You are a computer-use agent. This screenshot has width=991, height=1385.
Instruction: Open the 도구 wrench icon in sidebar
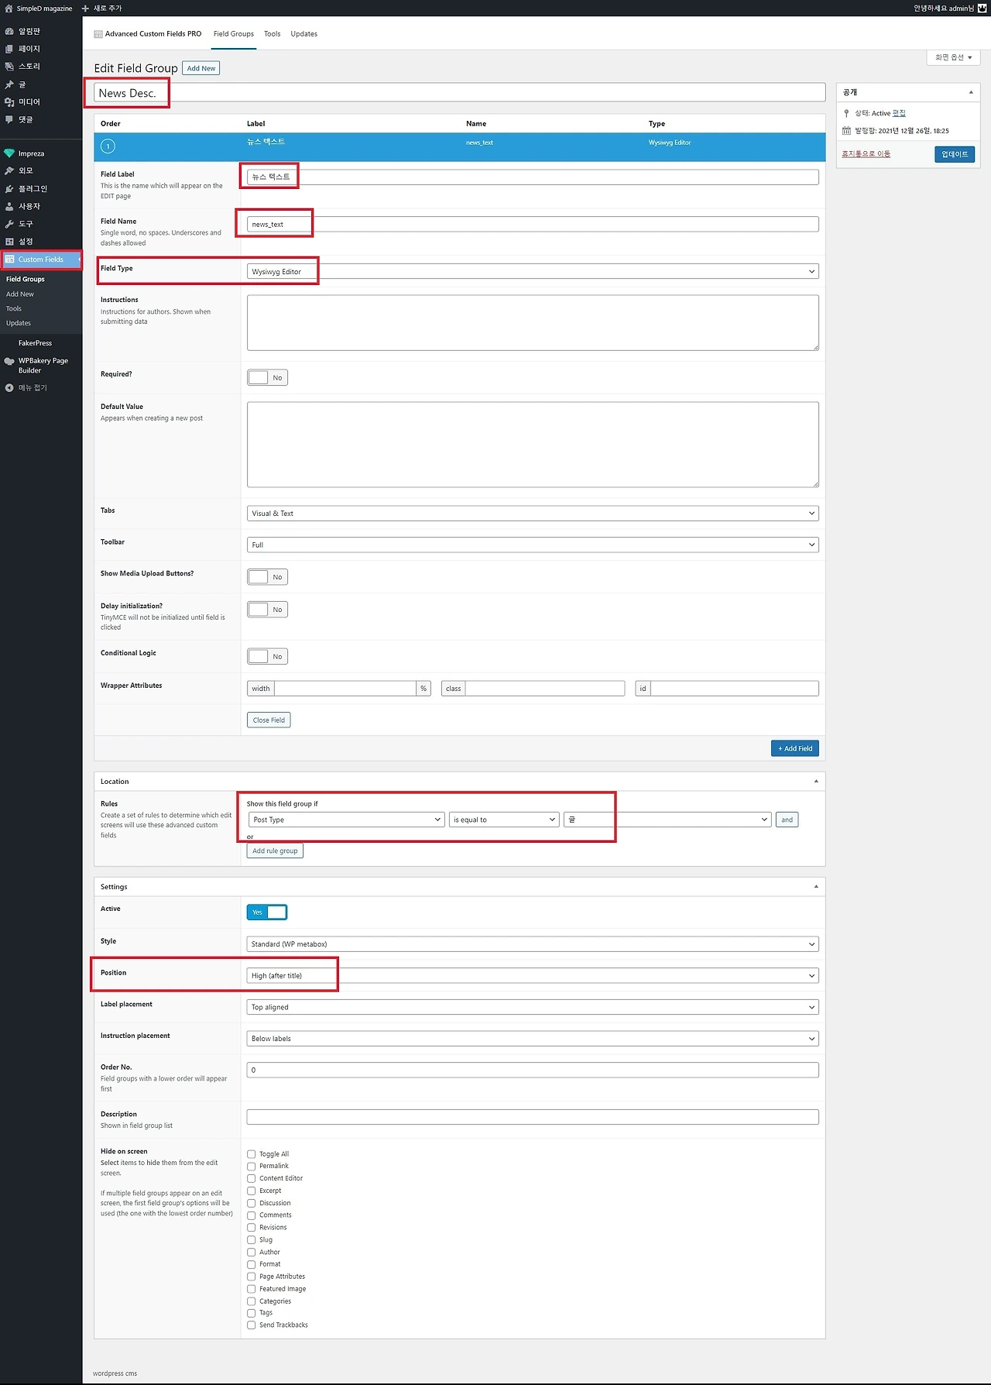coord(9,224)
